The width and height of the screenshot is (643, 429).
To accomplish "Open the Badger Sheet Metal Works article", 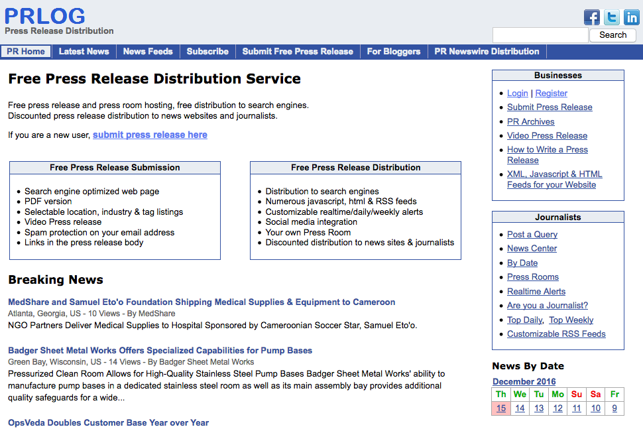I will (x=160, y=351).
